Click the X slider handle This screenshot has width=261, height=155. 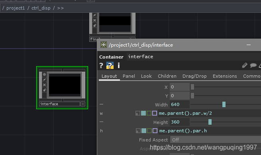click(192, 87)
